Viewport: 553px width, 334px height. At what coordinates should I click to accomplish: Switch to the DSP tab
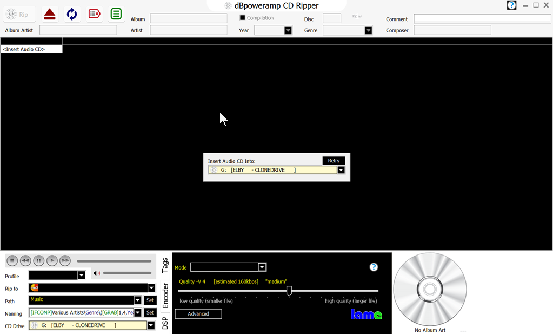coord(165,323)
